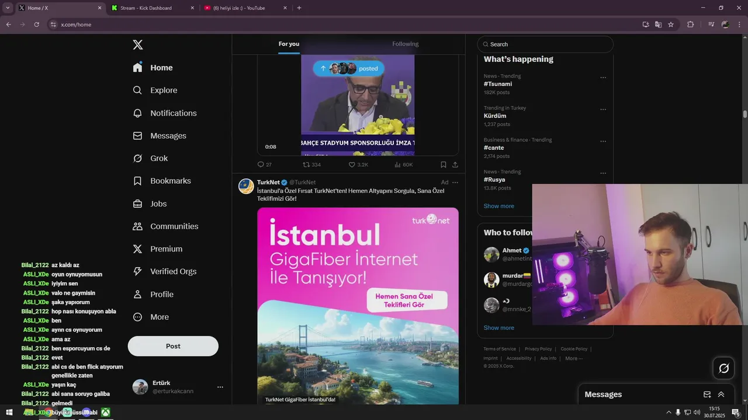Bookmark this page with the star icon
The width and height of the screenshot is (748, 420).
pos(671,24)
